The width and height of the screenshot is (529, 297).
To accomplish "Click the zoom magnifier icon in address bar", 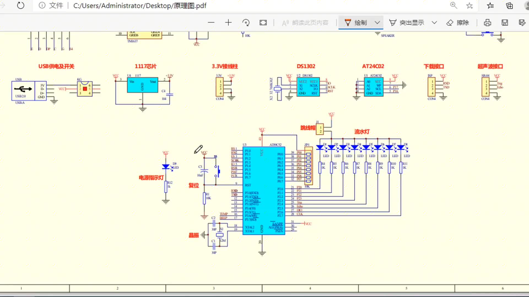I will 454,5.
